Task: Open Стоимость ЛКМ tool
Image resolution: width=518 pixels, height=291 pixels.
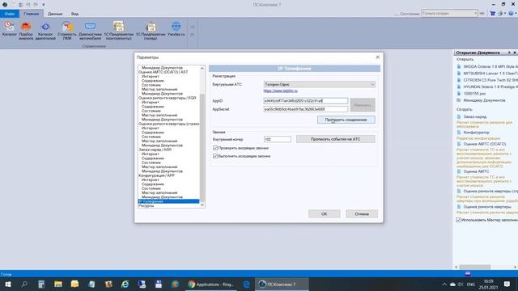Action: point(67,31)
